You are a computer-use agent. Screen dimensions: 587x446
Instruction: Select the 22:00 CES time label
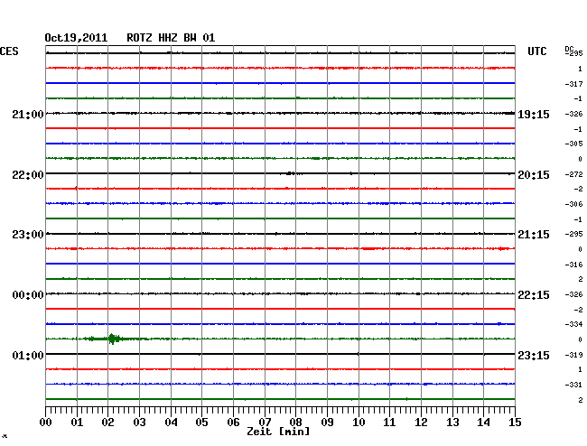coord(28,175)
